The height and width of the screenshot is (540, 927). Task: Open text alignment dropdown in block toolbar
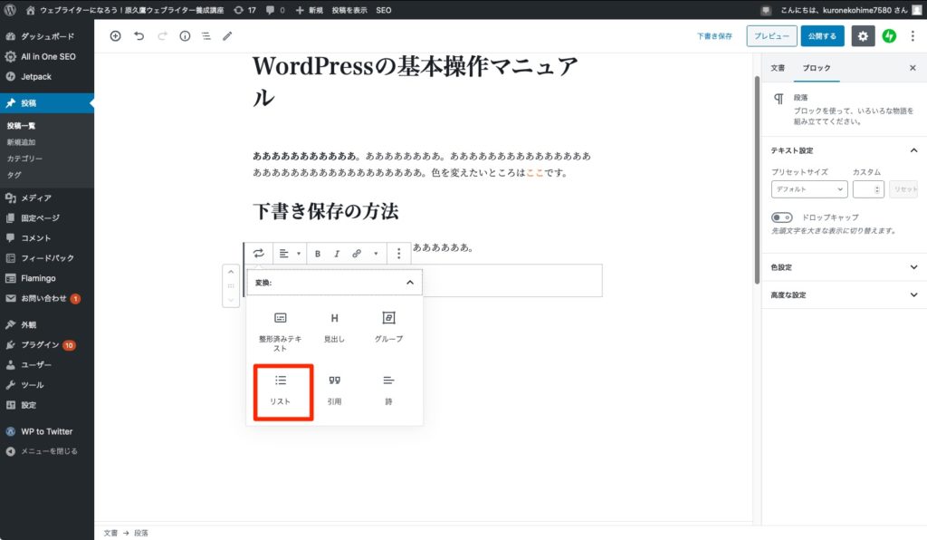(290, 253)
